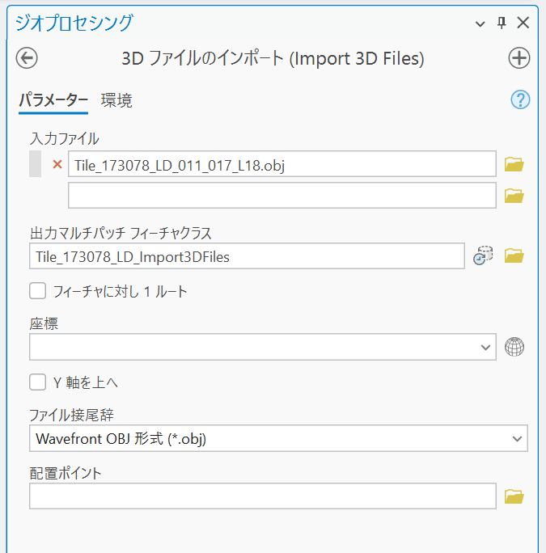Screen dimensions: 546x553
Task: Browse folder for first input file row
Action: click(514, 165)
